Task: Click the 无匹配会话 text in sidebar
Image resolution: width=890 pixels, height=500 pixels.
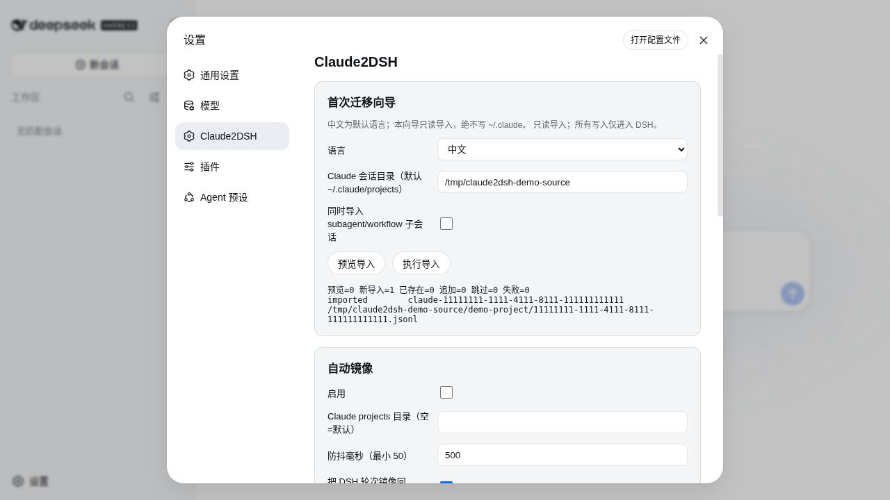Action: click(x=40, y=131)
